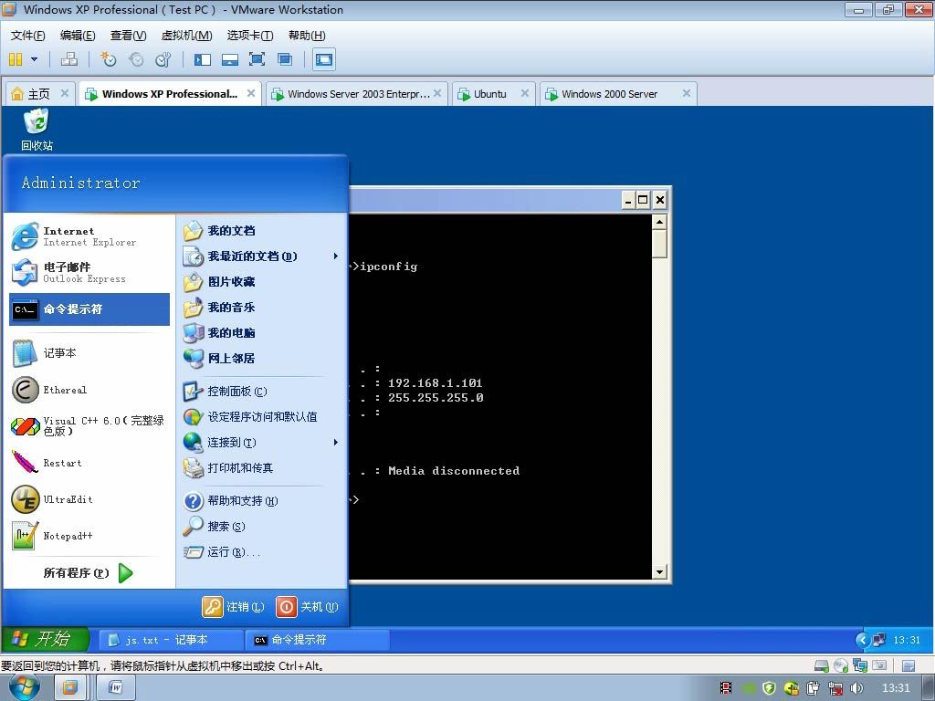Click the 回收站 recycle bin desktop icon
The height and width of the screenshot is (701, 935).
[37, 130]
